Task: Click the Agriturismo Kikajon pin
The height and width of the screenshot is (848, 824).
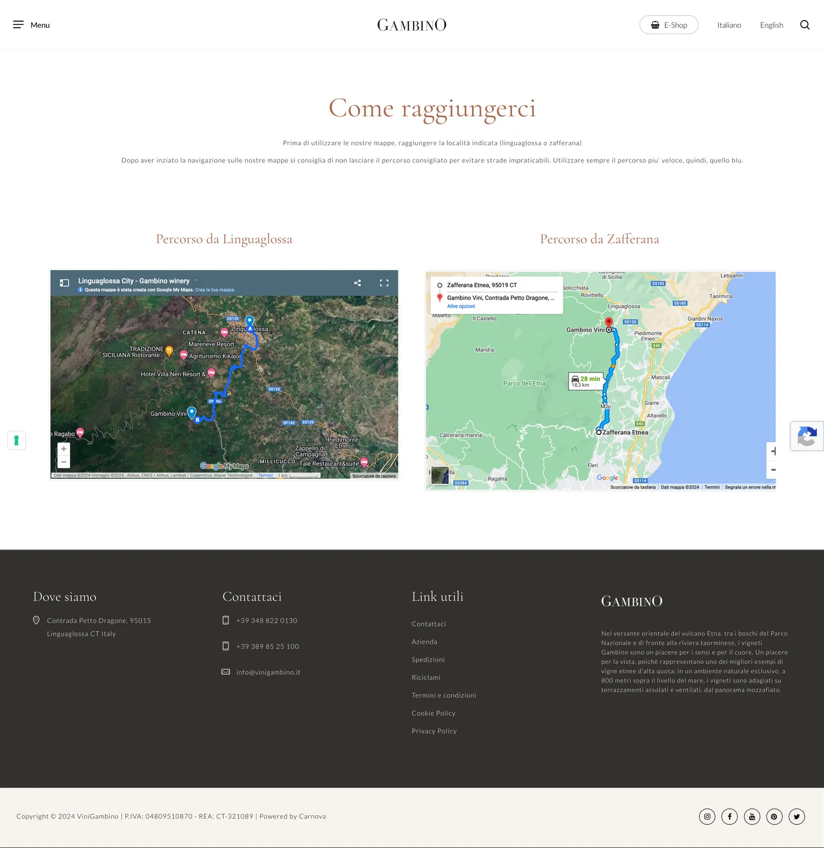Action: [x=183, y=355]
